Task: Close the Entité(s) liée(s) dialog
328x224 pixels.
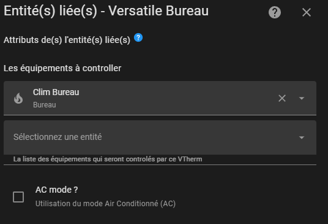Action: (307, 12)
